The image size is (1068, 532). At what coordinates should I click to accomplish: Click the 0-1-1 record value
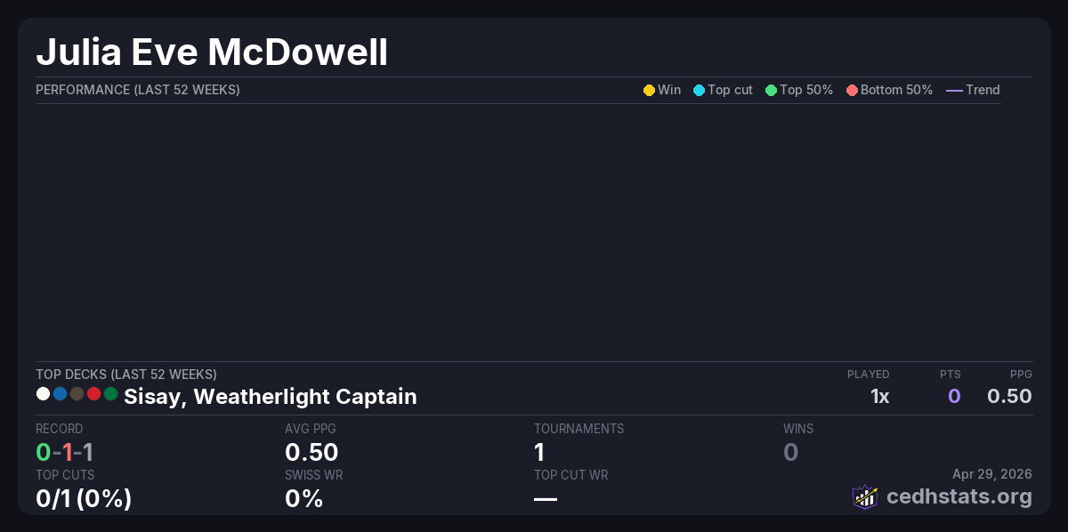(64, 452)
